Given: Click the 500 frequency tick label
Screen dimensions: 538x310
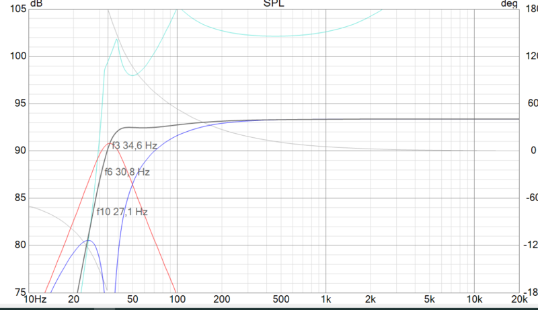Looking at the screenshot, I should 281,299.
